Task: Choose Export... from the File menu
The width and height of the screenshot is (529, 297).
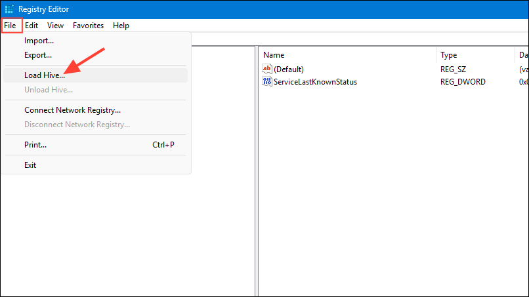Action: pyautogui.click(x=95, y=55)
